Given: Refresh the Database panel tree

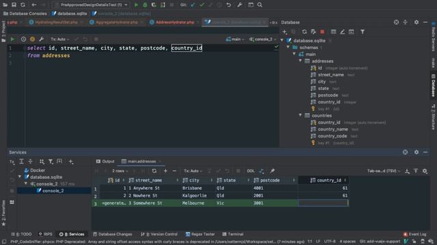Looking at the screenshot, I should (x=305, y=32).
